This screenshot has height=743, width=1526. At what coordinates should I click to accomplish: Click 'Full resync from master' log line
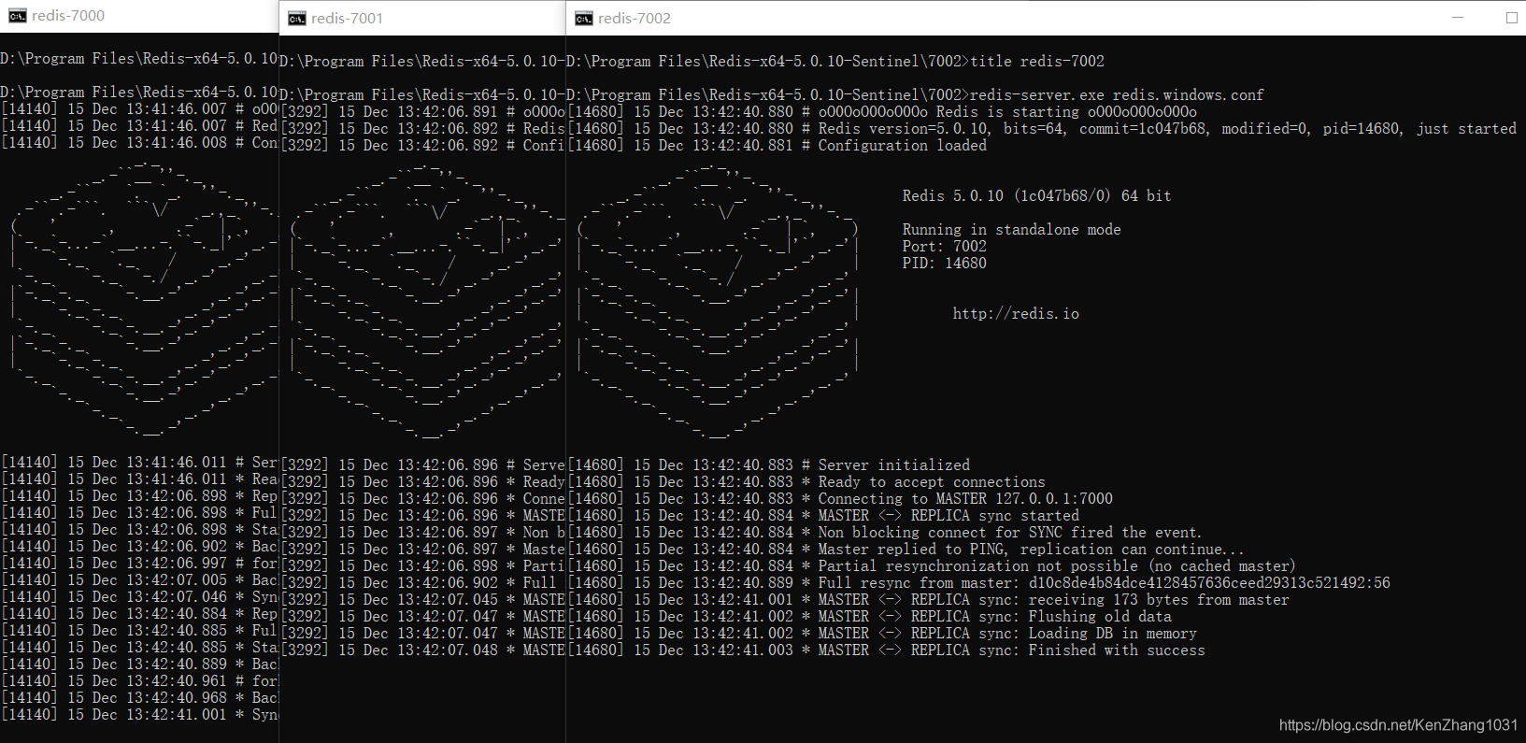tap(979, 583)
